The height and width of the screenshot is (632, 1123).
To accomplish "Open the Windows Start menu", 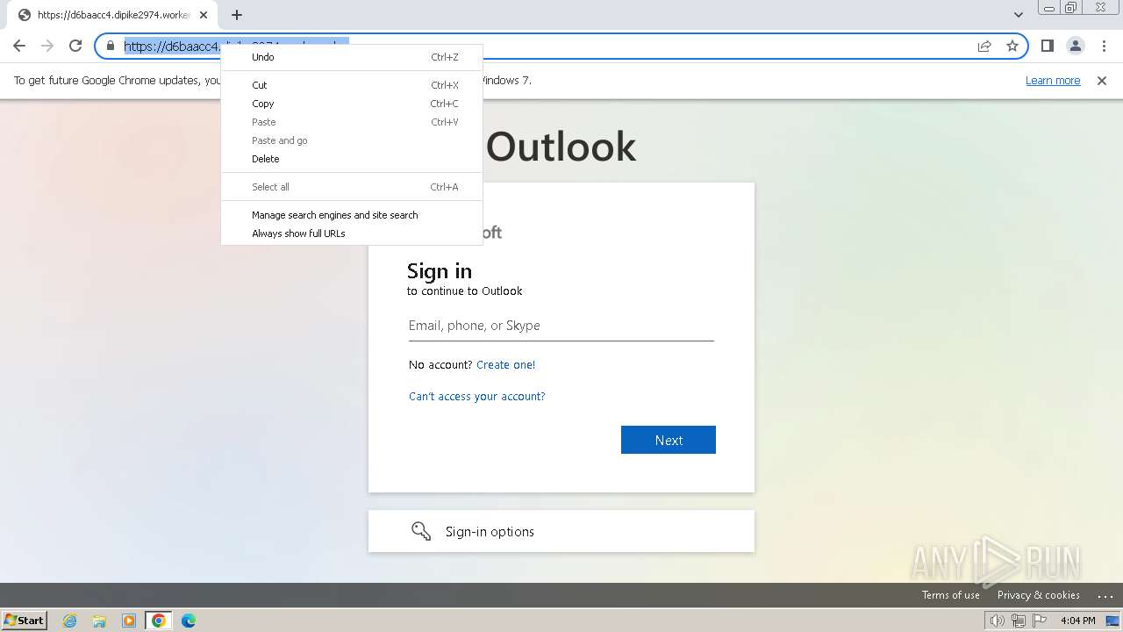I will (x=25, y=621).
